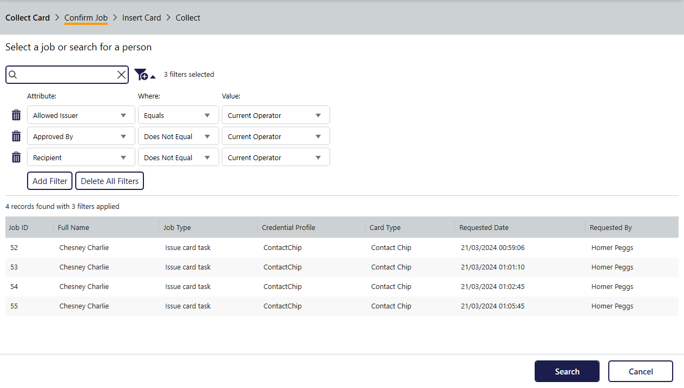Click Issue card task in job 53 row

(188, 267)
